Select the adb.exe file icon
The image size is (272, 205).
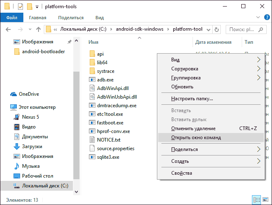(x=92, y=80)
